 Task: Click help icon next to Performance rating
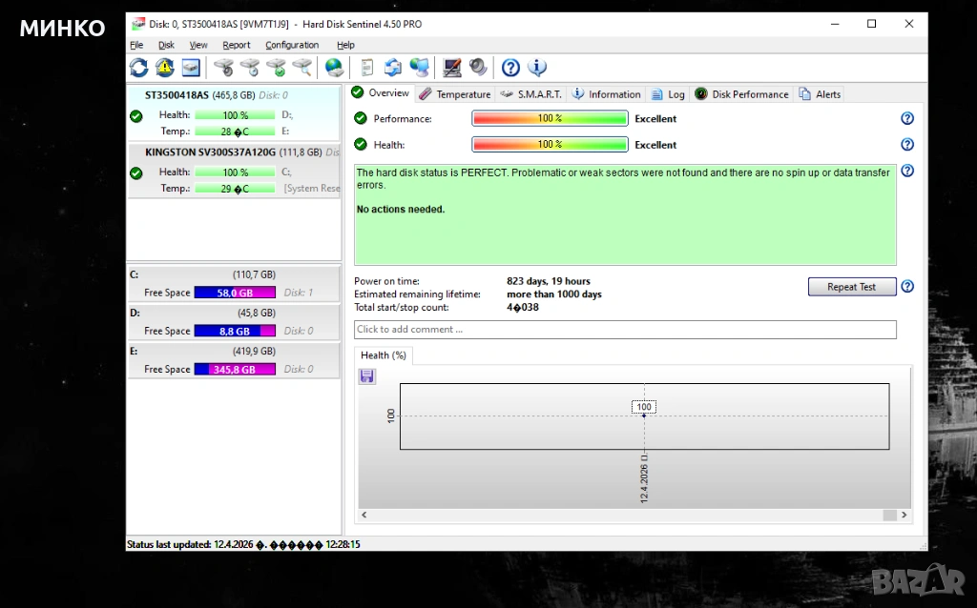click(x=907, y=118)
